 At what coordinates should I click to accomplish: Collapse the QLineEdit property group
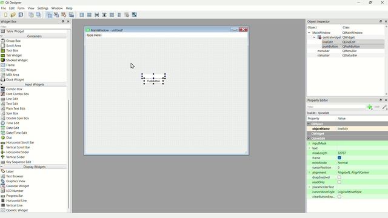coord(309,139)
